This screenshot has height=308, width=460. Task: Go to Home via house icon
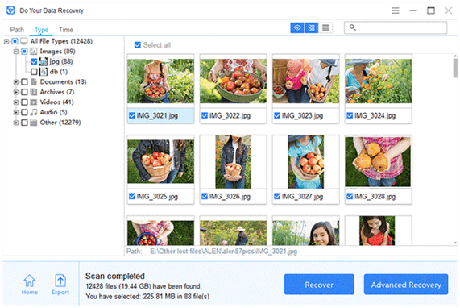click(30, 281)
